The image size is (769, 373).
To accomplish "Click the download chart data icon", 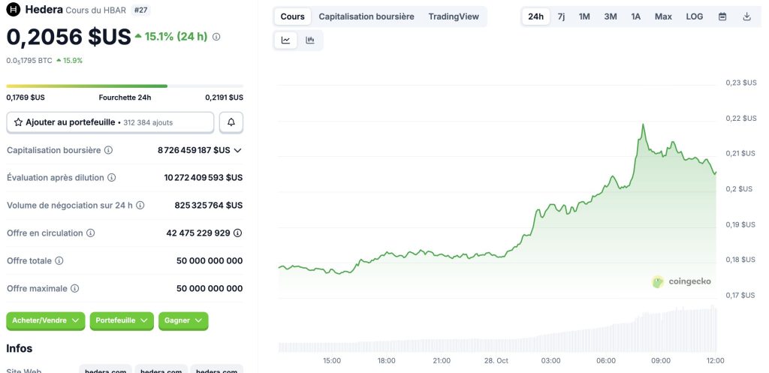I will 746,17.
